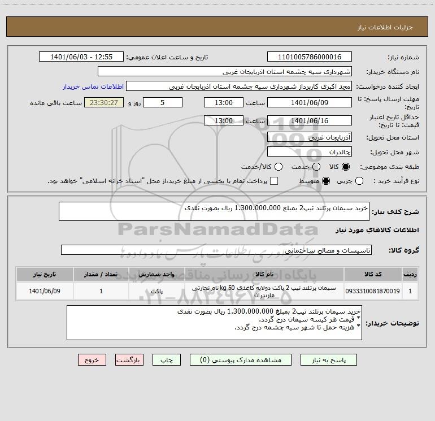Click the خروج exit button
This screenshot has height=421, width=435.
(92, 360)
